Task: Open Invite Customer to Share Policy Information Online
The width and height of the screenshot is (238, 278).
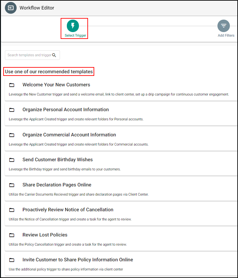Action: coord(78,260)
